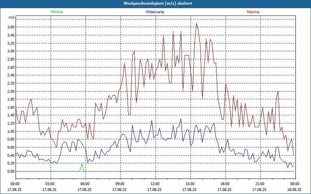
Task: Click the y-axis value '2,60'
Action: (x=11, y=67)
